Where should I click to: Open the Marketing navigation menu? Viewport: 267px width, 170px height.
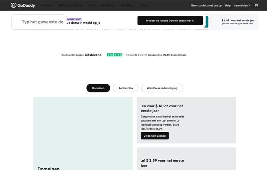coord(128,5)
